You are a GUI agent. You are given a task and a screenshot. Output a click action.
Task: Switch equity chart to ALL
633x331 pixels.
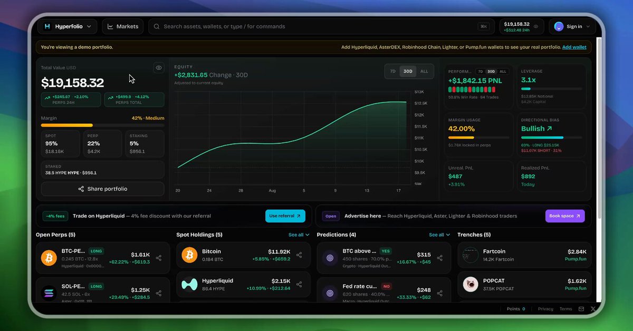pos(424,71)
